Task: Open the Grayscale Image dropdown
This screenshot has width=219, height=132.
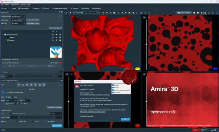Action: [18, 16]
